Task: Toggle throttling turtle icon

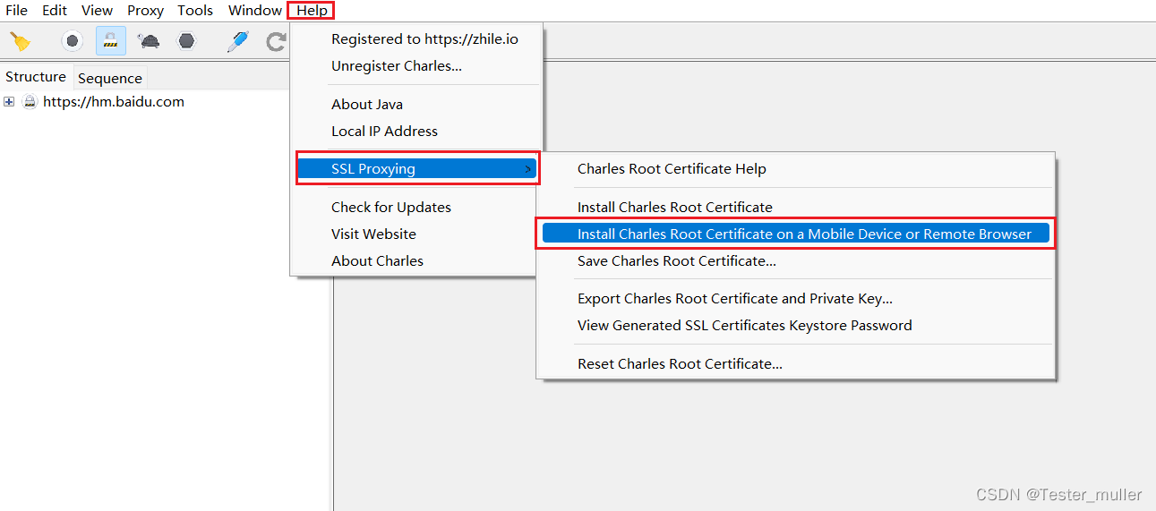Action: tap(149, 41)
